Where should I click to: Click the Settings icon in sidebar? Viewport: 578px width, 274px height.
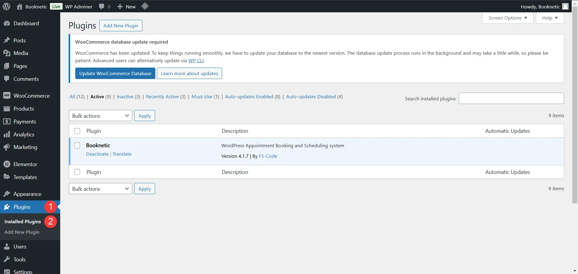tap(7, 271)
